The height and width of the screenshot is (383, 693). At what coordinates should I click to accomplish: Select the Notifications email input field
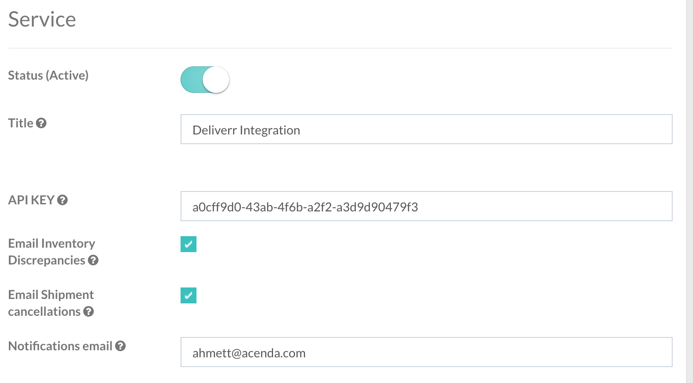click(427, 352)
